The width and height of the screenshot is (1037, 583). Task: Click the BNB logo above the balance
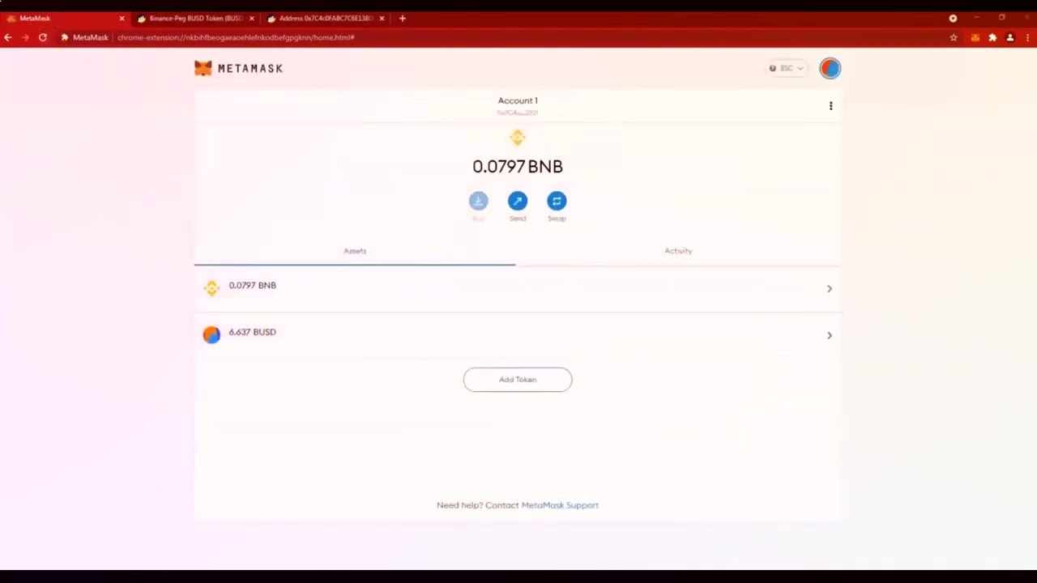click(x=518, y=138)
